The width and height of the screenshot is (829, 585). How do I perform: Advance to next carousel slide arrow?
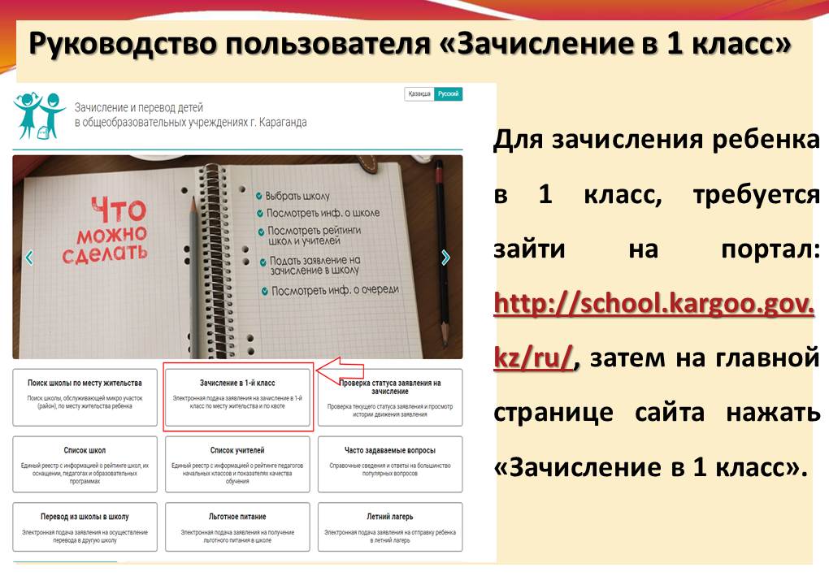(x=445, y=258)
